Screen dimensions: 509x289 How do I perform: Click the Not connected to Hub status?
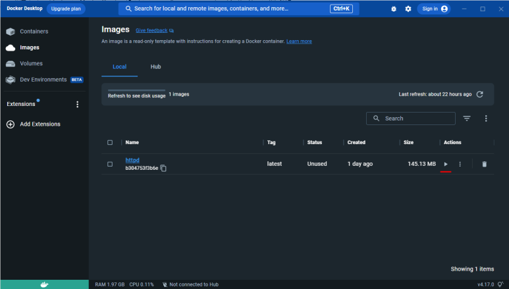pyautogui.click(x=190, y=284)
